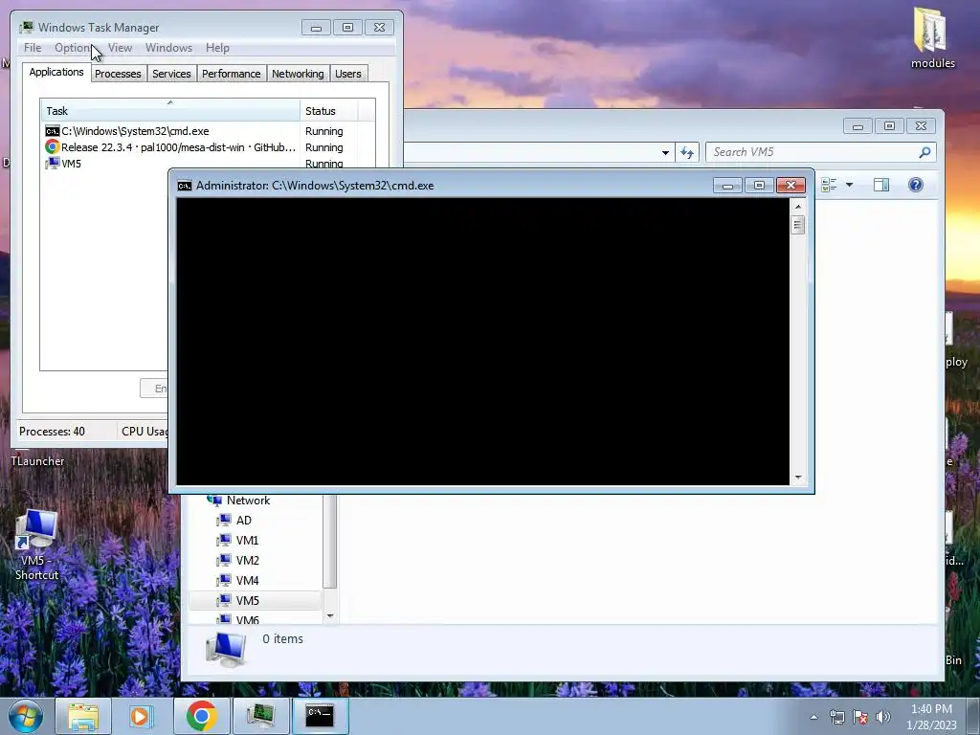Open the File menu in Task Manager
Image resolution: width=980 pixels, height=735 pixels.
(x=33, y=48)
